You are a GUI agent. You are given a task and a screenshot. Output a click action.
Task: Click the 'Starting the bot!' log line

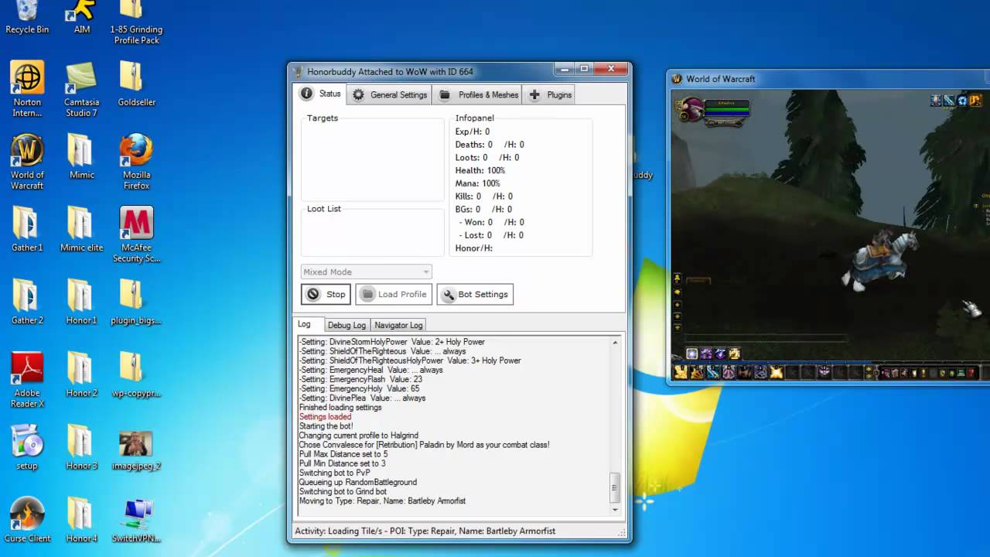point(326,426)
